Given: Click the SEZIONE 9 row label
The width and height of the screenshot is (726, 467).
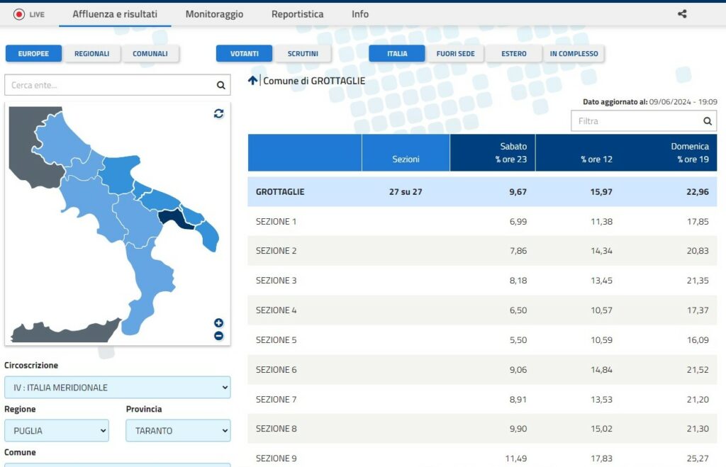Looking at the screenshot, I should (276, 458).
